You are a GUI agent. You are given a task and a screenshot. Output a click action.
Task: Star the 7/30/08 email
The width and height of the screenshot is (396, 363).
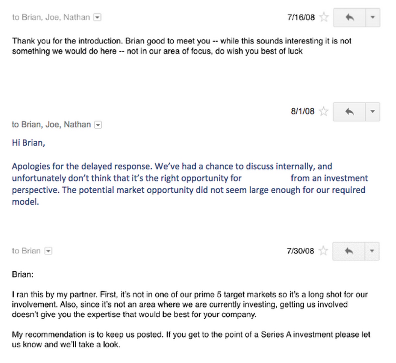(324, 251)
